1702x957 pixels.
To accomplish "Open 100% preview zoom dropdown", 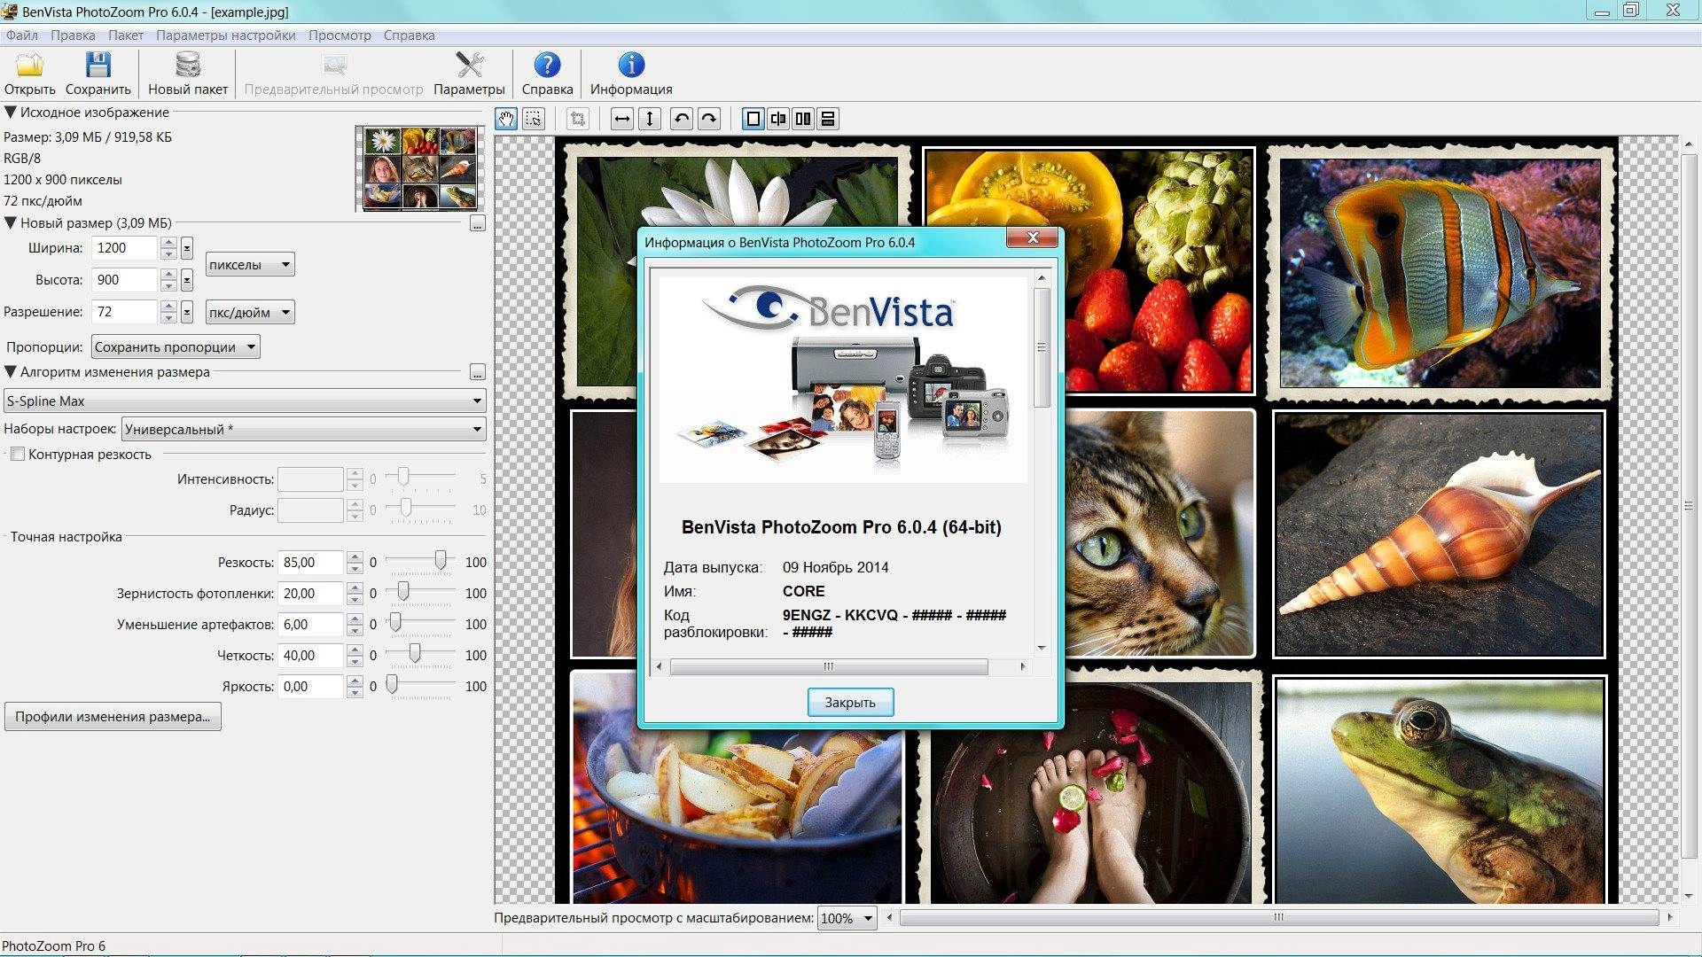I will (x=847, y=918).
